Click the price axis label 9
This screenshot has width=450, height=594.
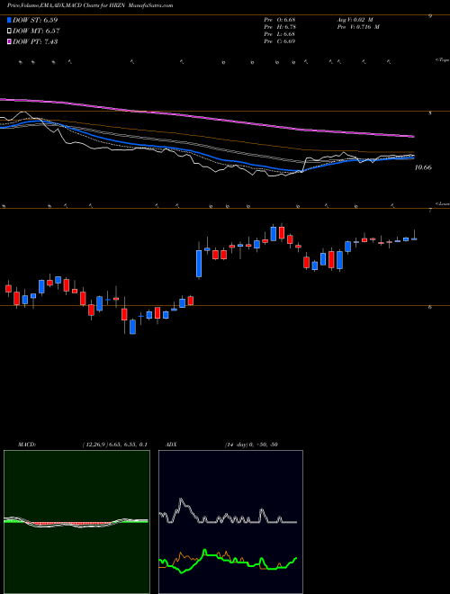[430, 16]
